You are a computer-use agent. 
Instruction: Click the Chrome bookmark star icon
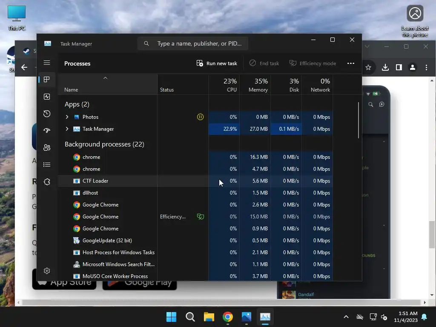pyautogui.click(x=368, y=67)
